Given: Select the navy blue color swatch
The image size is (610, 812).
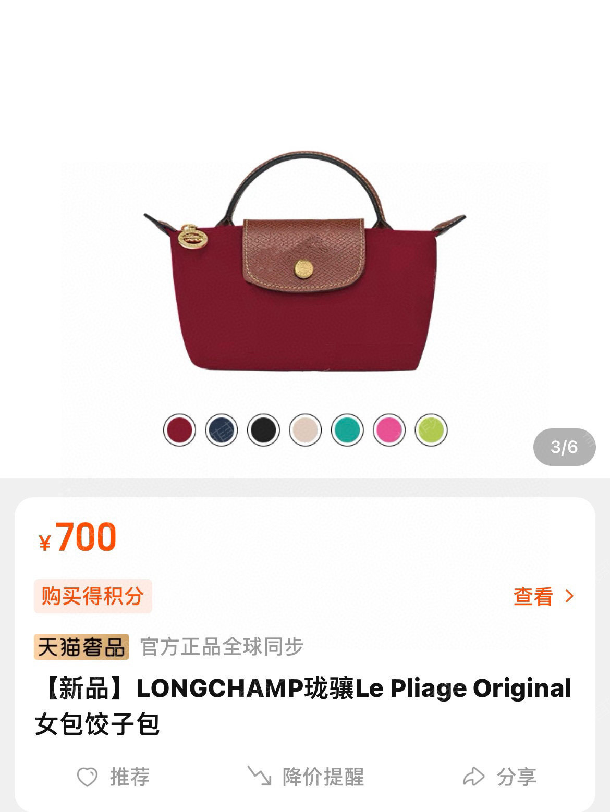Looking at the screenshot, I should coord(222,430).
